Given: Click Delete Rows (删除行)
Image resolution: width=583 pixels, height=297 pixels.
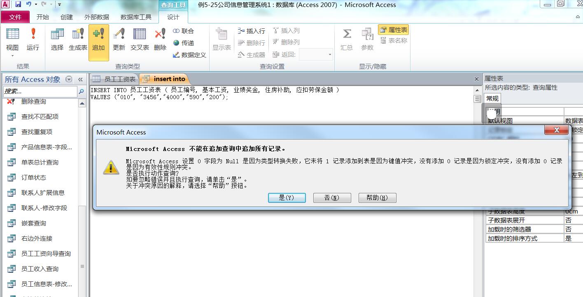Looking at the screenshot, I should (252, 42).
